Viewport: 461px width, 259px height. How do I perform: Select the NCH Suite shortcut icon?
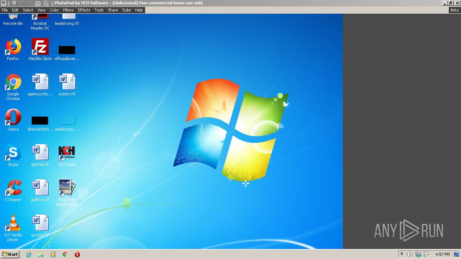(67, 155)
